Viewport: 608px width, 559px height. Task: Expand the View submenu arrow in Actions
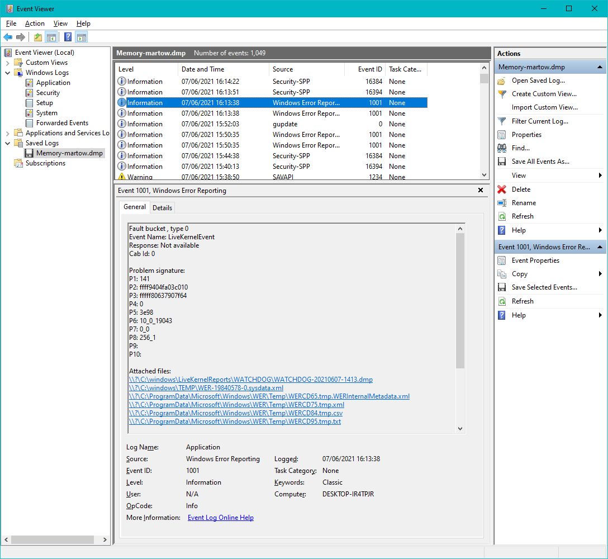[600, 176]
